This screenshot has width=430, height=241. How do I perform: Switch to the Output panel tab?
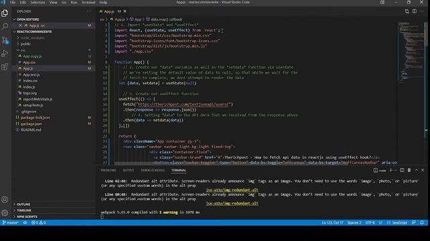[128, 170]
